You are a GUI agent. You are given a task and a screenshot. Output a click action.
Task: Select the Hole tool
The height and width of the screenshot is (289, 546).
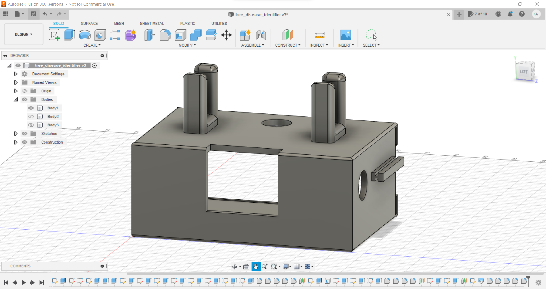(x=100, y=35)
